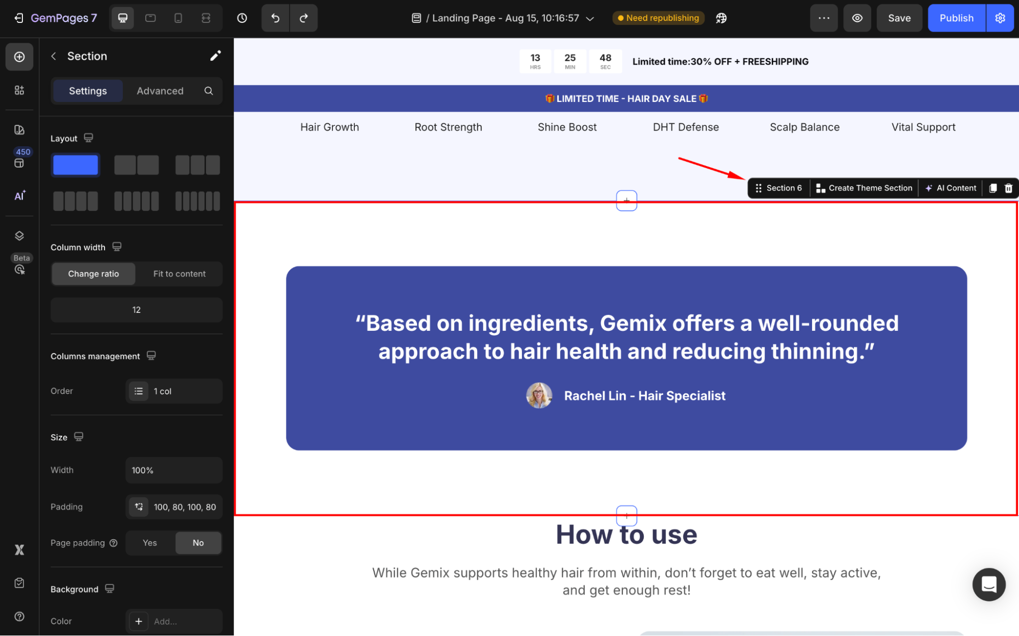Click the undo arrow icon
This screenshot has height=636, width=1019.
[x=275, y=18]
